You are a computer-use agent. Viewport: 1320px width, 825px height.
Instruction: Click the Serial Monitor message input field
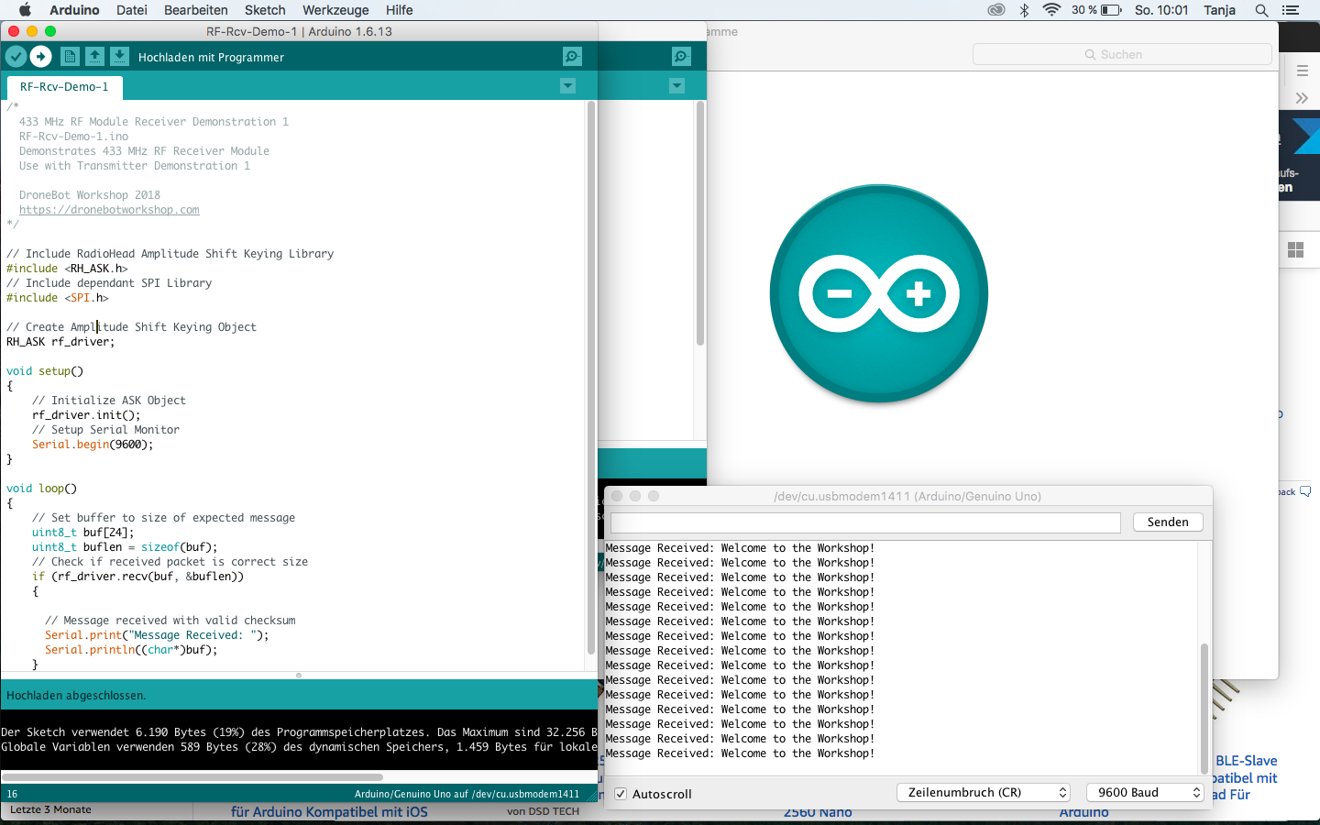865,522
